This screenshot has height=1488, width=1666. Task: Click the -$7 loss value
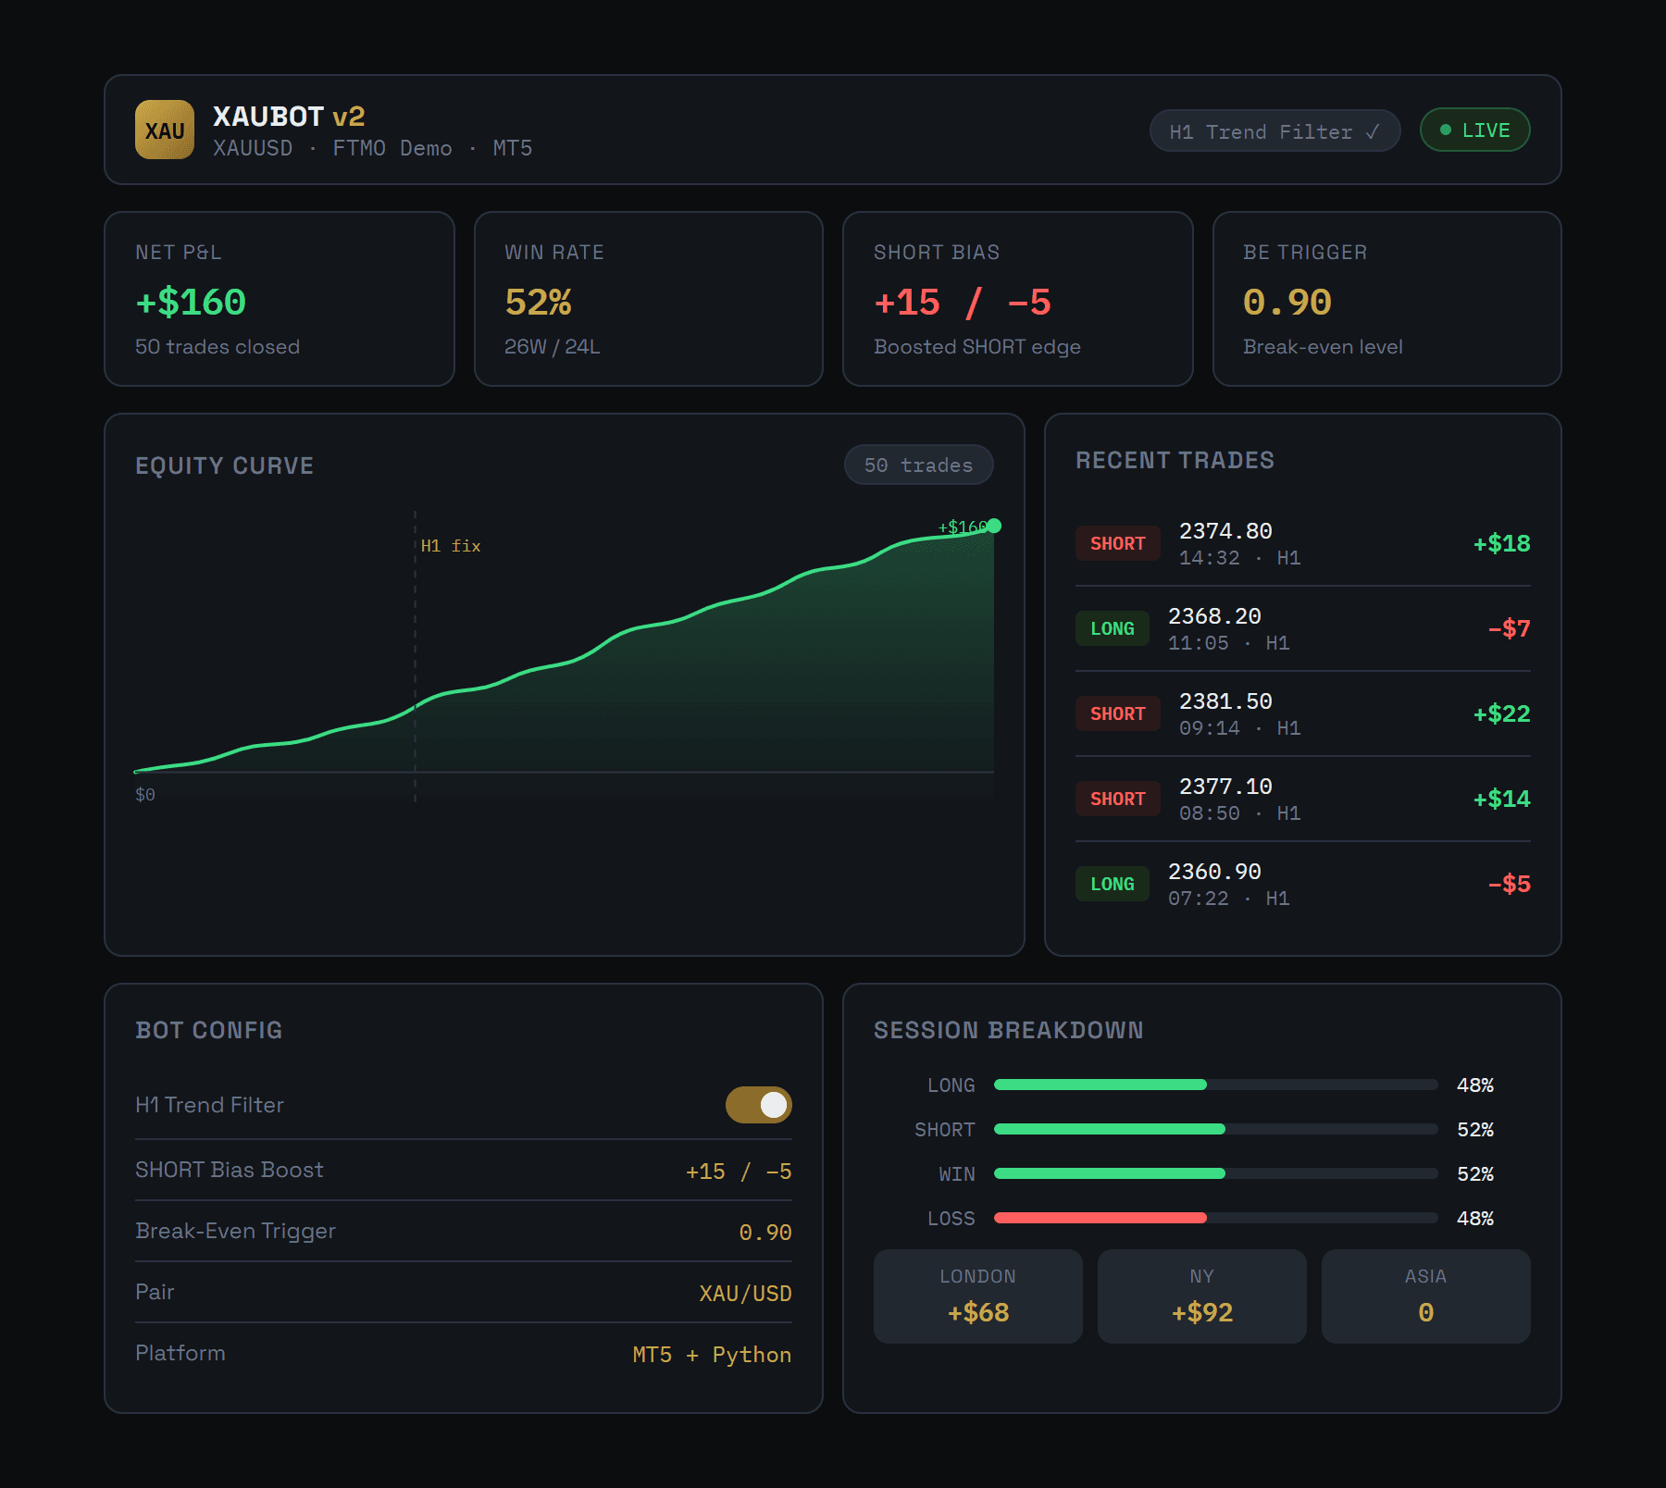1509,628
